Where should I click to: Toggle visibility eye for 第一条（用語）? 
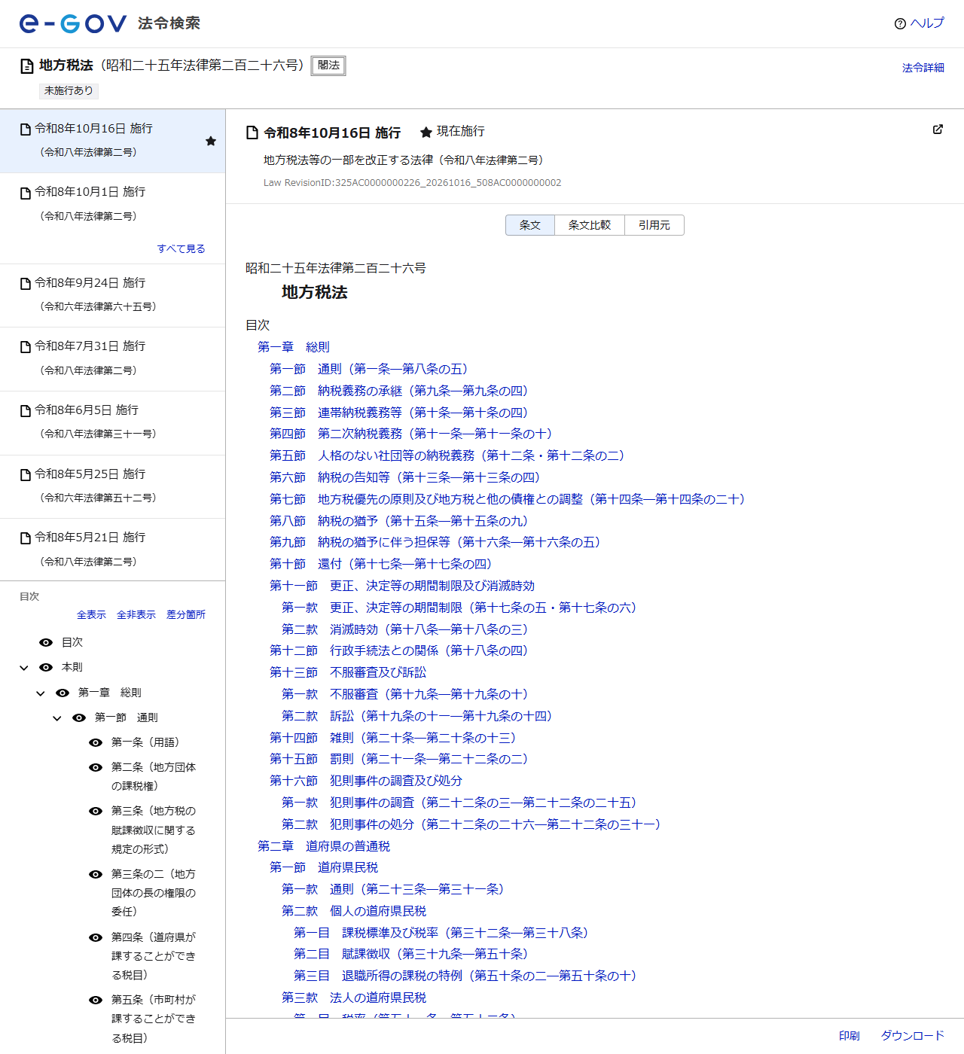click(96, 742)
